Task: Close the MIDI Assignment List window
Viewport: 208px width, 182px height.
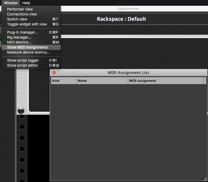Action: click(x=54, y=73)
